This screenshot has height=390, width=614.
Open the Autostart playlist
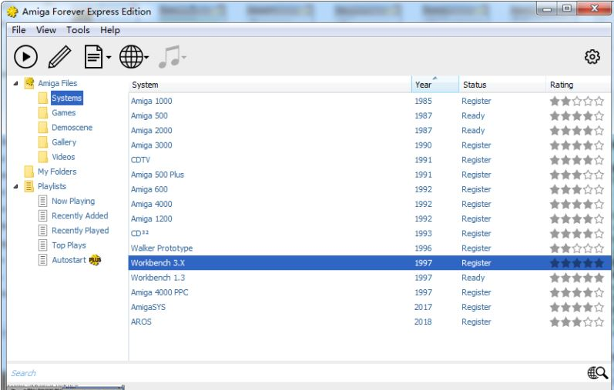pyautogui.click(x=69, y=260)
